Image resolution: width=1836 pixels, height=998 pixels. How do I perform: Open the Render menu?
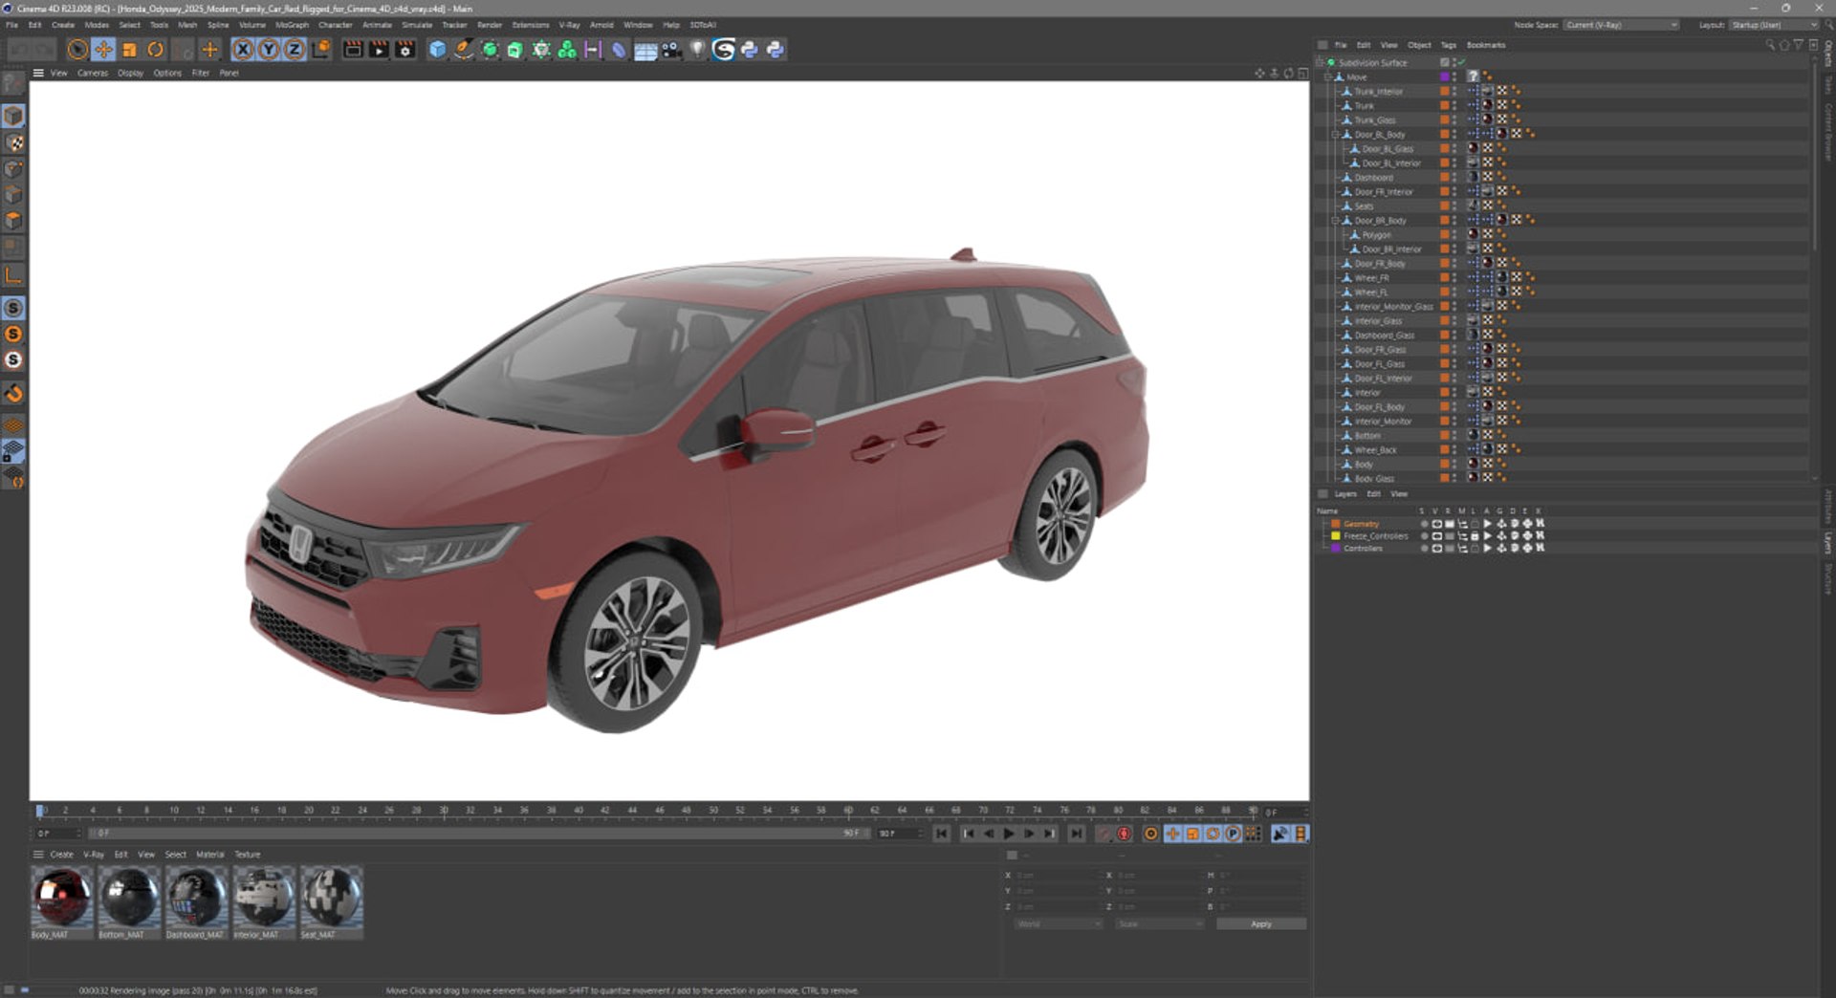[490, 25]
